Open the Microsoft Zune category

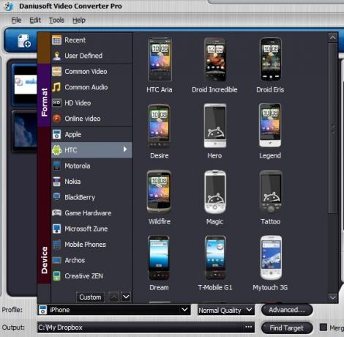click(91, 229)
